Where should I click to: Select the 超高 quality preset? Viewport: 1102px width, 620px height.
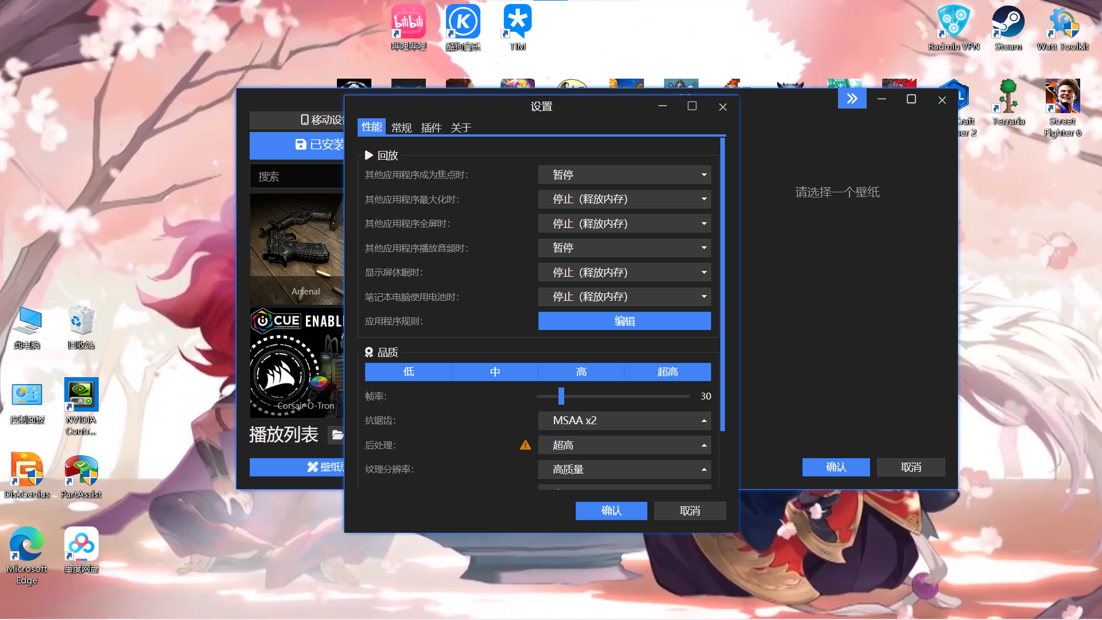tap(668, 372)
